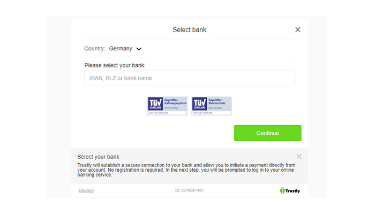Click the dropdown chevron next to Germany
The height and width of the screenshot is (214, 375).
139,49
